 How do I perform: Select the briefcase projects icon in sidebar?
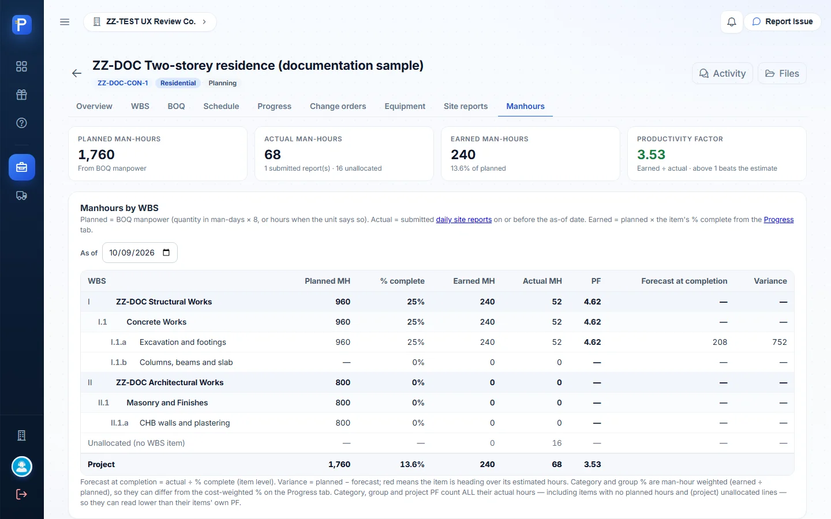22,167
